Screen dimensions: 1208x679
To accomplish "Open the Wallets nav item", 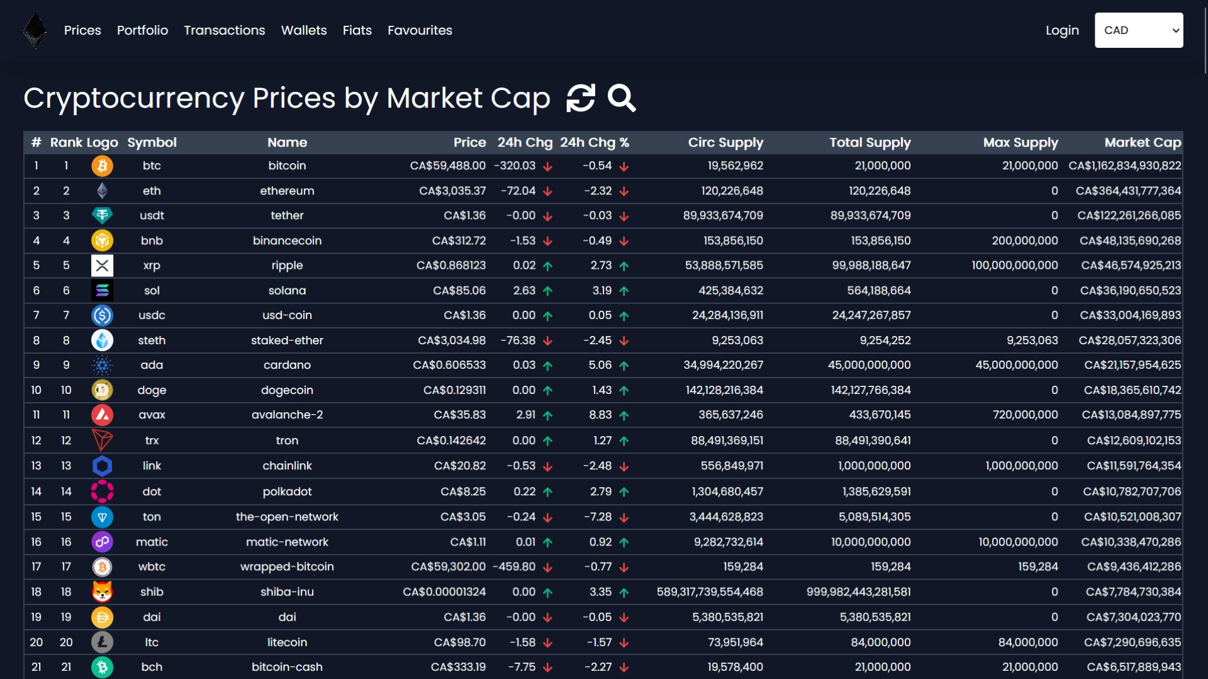I will click(x=304, y=30).
